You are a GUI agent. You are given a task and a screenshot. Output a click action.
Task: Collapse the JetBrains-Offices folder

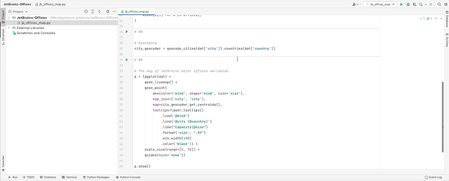(x=9, y=17)
